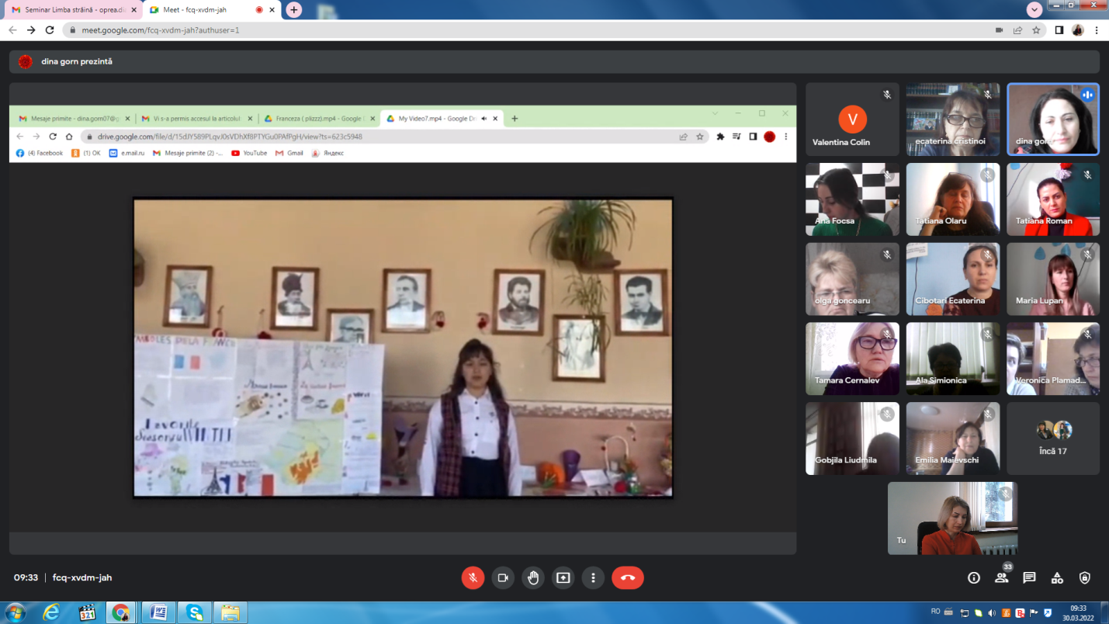Image resolution: width=1109 pixels, height=624 pixels.
Task: Hang up with the red leave call button
Action: click(x=627, y=577)
